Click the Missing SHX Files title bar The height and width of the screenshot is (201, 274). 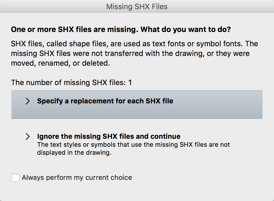tap(137, 6)
